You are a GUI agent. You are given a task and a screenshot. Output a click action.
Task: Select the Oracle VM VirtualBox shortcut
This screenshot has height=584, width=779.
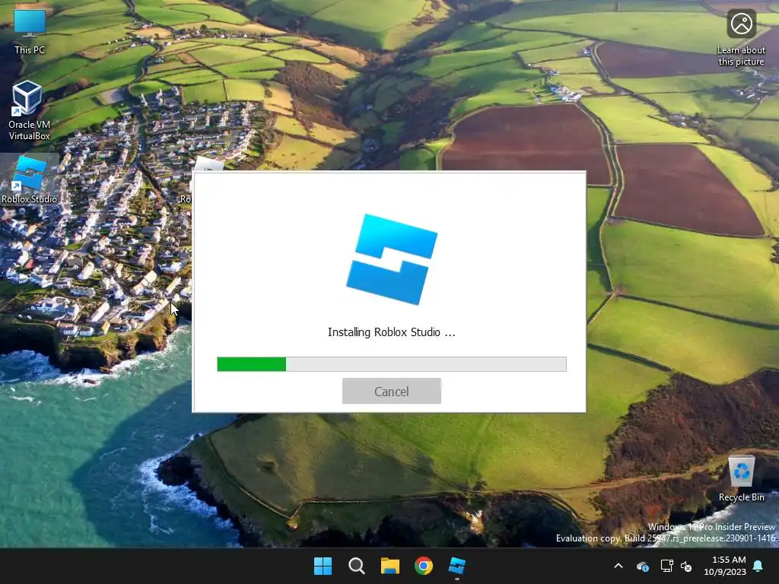pos(30,110)
